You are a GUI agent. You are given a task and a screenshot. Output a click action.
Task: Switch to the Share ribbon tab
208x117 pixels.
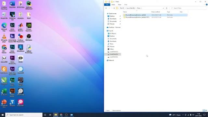[120, 5]
